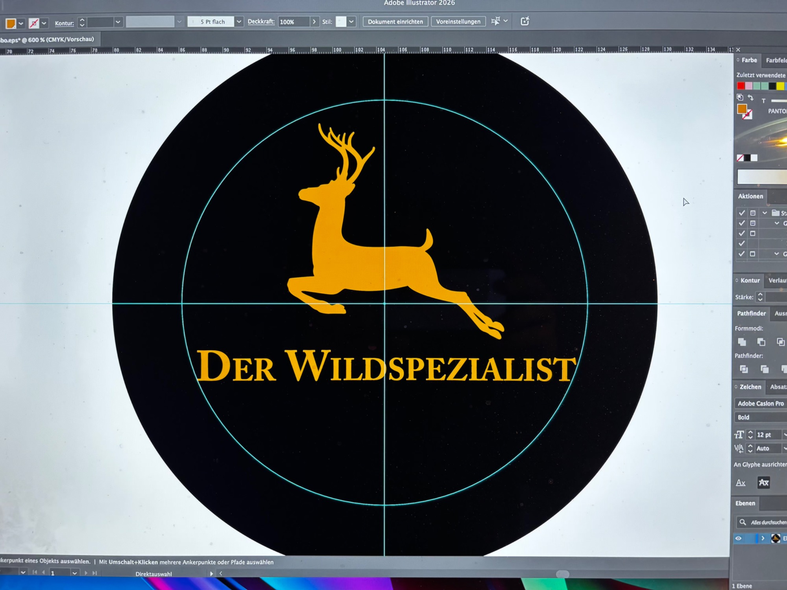Click the Voreinstellungen button
787x590 pixels.
[458, 22]
